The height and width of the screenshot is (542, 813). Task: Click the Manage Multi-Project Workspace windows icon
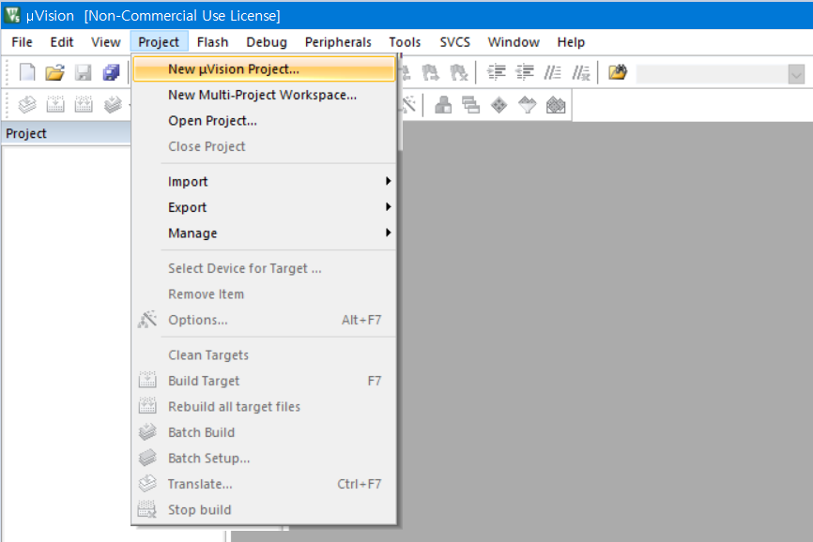point(470,105)
